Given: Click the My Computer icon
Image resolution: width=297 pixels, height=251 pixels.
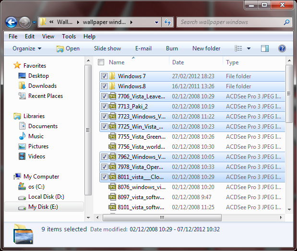Looking at the screenshot, I should tap(17, 176).
